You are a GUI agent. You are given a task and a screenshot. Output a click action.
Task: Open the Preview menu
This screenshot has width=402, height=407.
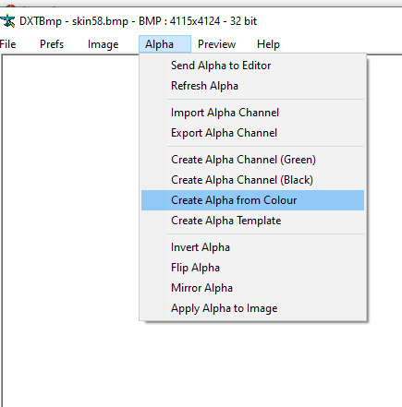pos(216,44)
